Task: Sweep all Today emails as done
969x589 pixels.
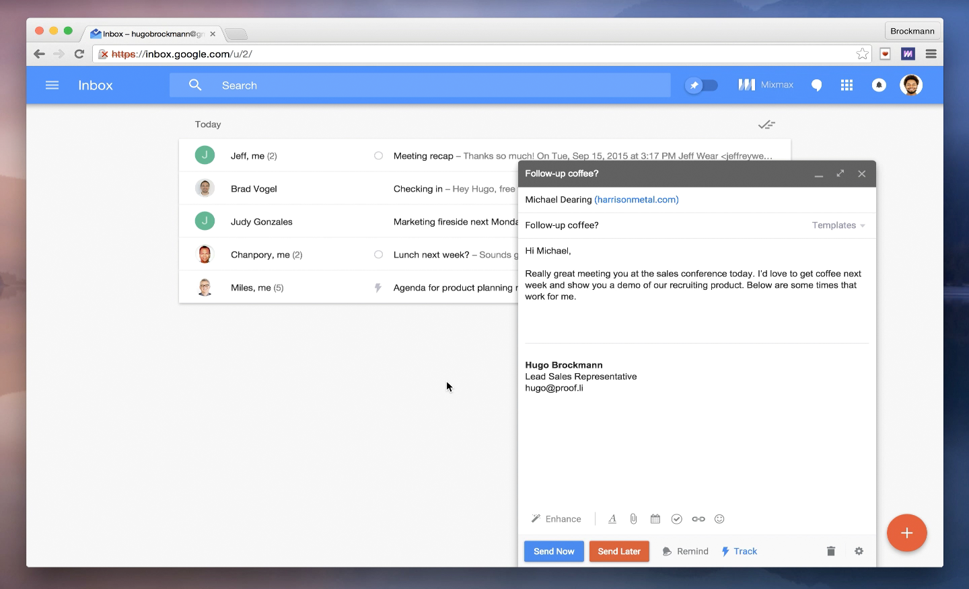Action: pos(766,124)
